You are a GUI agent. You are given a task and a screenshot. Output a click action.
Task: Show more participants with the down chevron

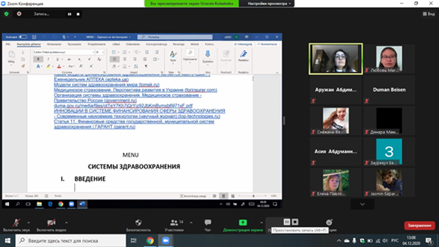point(362,204)
